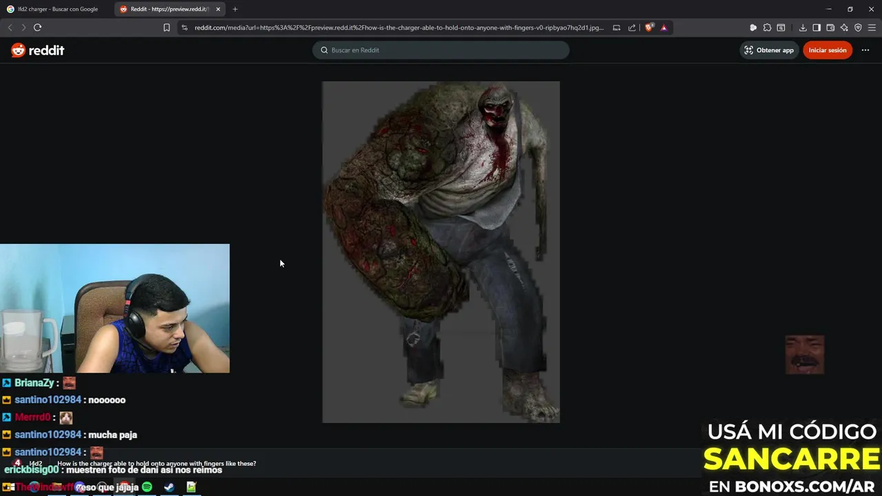Focus the Buscar en Reddit search field
Image resolution: width=882 pixels, height=496 pixels.
click(441, 50)
